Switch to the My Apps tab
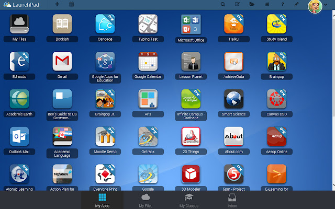 click(x=102, y=200)
